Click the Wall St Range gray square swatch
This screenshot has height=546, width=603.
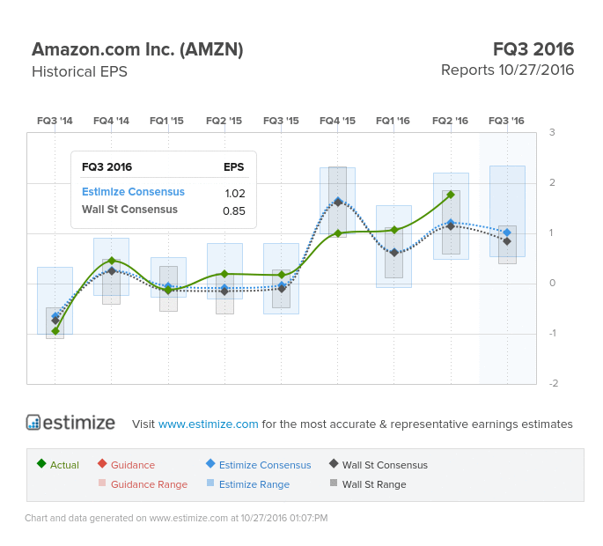(x=334, y=483)
